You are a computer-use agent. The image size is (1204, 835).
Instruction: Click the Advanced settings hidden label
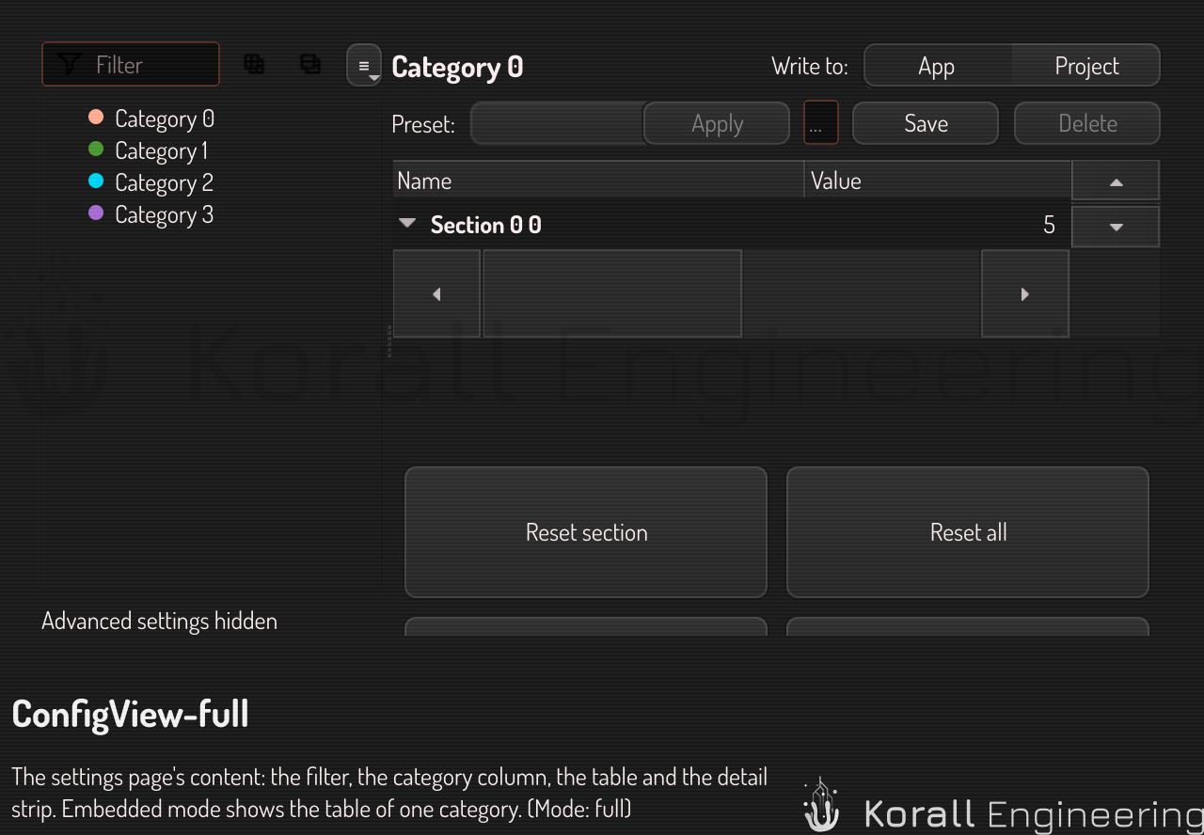tap(160, 621)
